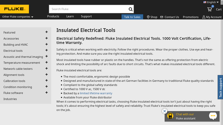
Task: Open the Learn menu
Action: tap(70, 16)
